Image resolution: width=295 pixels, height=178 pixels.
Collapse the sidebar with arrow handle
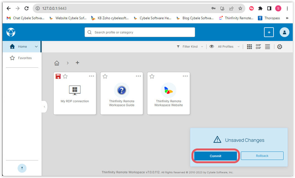pyautogui.click(x=44, y=107)
